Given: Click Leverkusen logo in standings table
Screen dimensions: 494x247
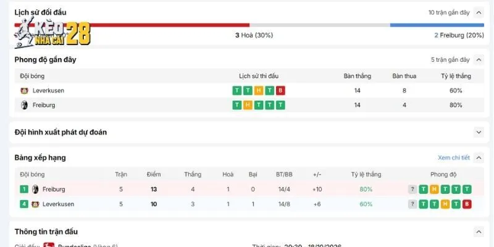Looking at the screenshot, I should coord(35,204).
